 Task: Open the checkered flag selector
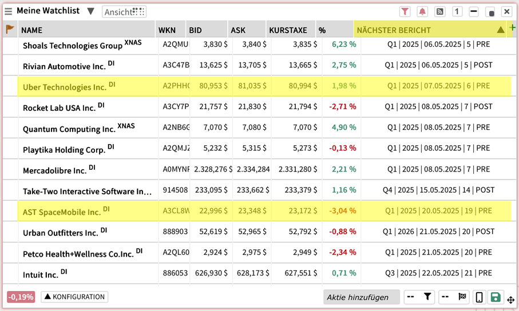[454, 297]
